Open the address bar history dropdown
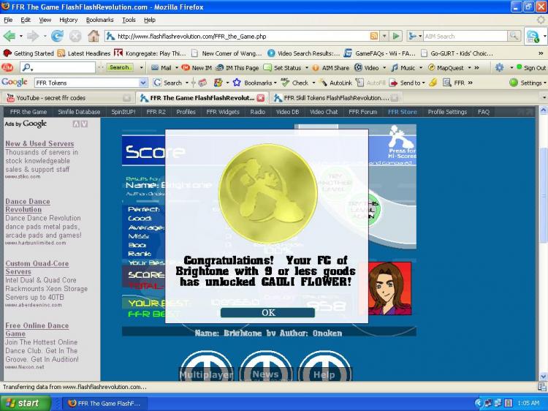 pyautogui.click(x=384, y=36)
